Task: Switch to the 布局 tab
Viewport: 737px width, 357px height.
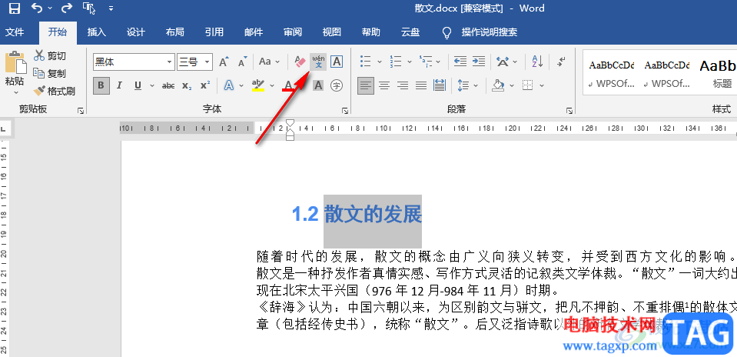Action: [x=175, y=32]
